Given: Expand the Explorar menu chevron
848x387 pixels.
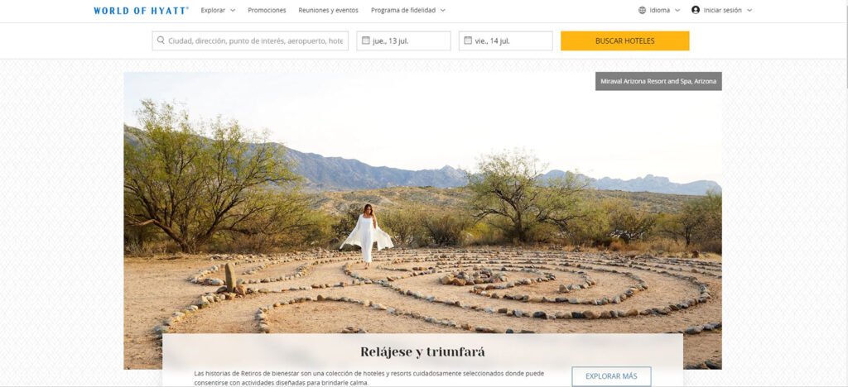Looking at the screenshot, I should (233, 10).
